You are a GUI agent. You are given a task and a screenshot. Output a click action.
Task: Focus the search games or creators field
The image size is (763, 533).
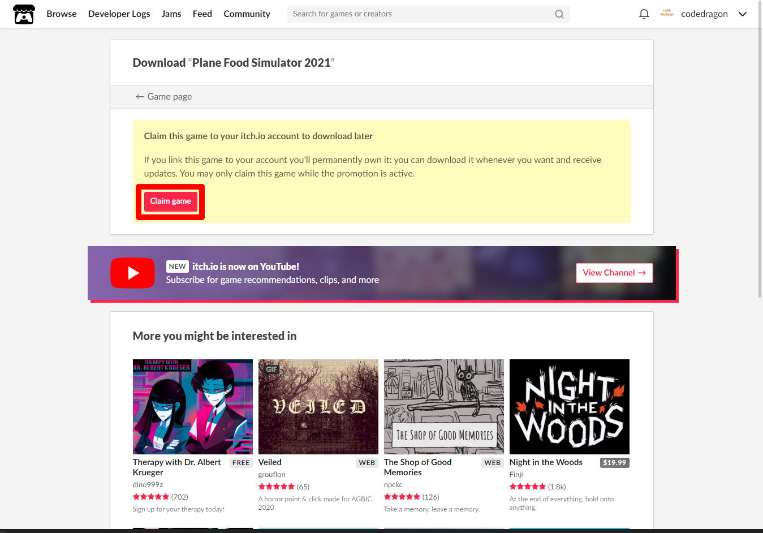coord(428,14)
